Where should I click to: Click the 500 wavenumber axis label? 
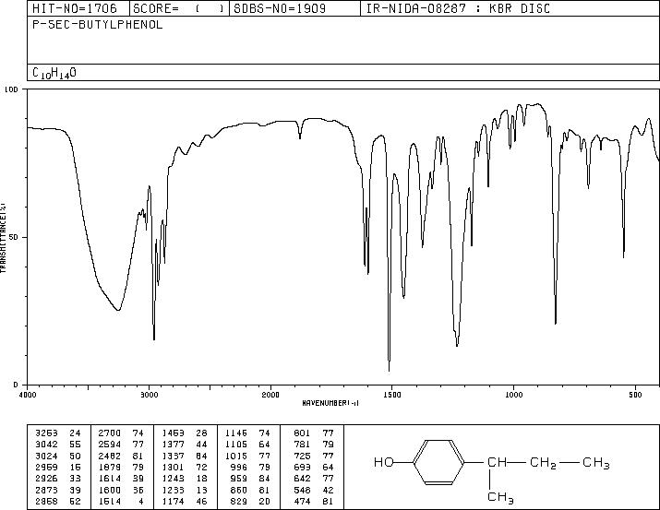point(635,395)
